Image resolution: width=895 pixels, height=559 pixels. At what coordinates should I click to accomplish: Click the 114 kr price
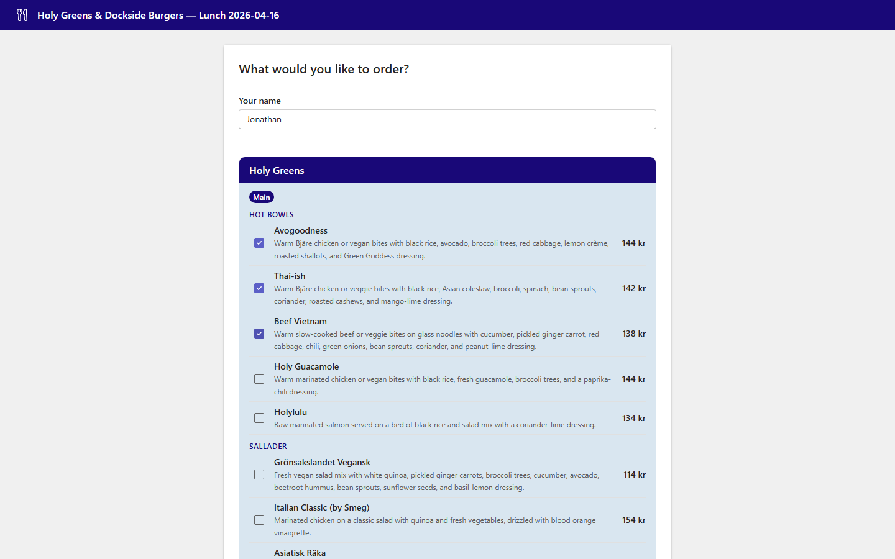[x=635, y=475]
